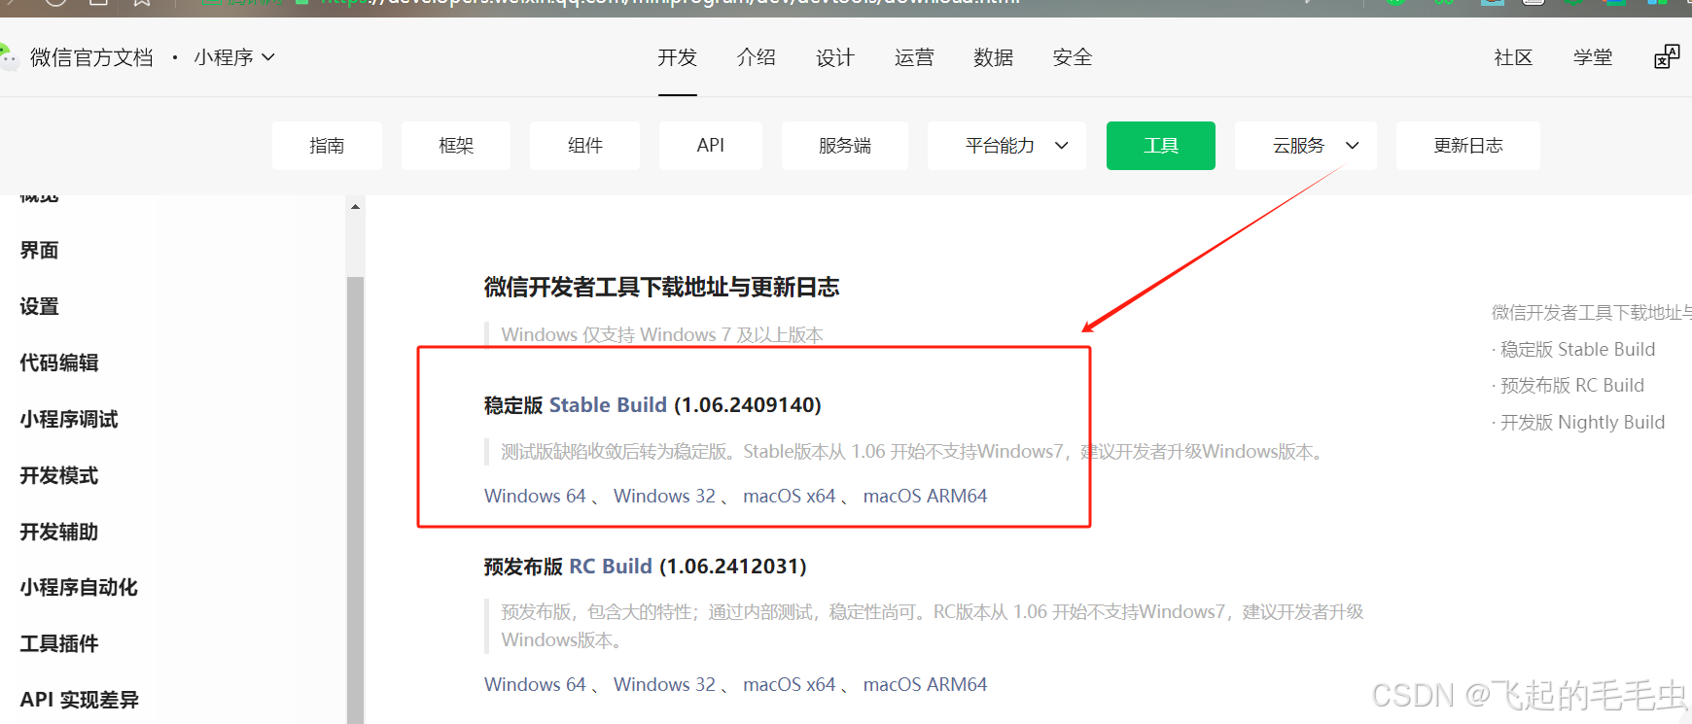This screenshot has height=724, width=1692.
Task: Open 工具插件 in the sidebar
Action: (x=59, y=643)
